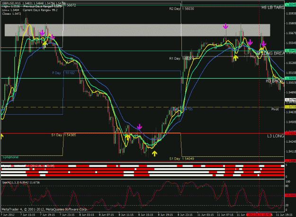Click the MetaTrader 4 copyright text
Screen dimensions: 296x217
point(44,209)
